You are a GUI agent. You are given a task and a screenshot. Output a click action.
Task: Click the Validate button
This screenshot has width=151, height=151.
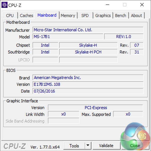[106, 146]
